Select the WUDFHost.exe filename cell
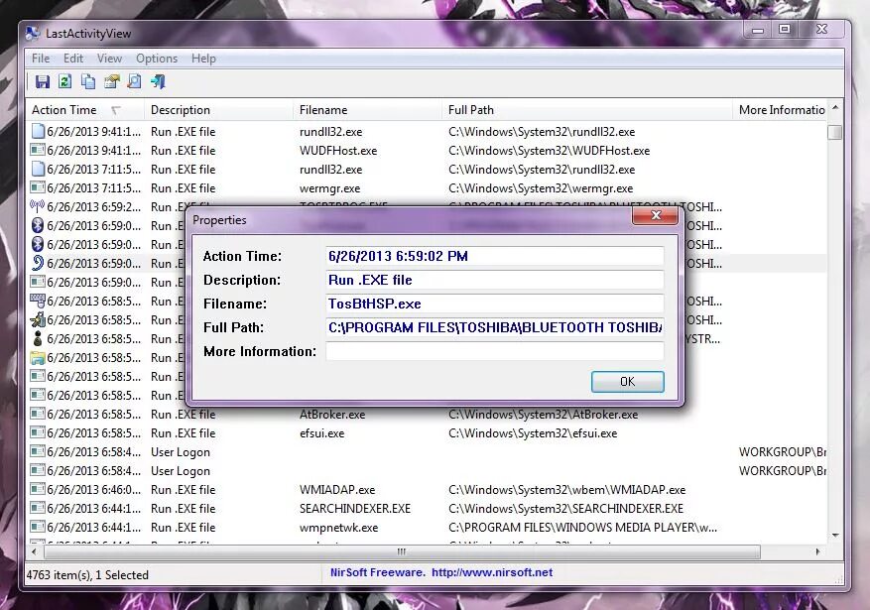The height and width of the screenshot is (610, 870). tap(338, 151)
